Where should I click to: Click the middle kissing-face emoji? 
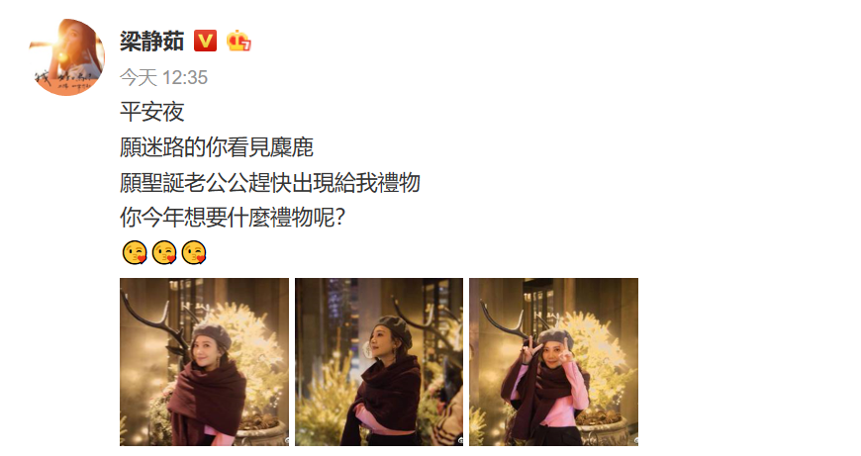tap(164, 253)
